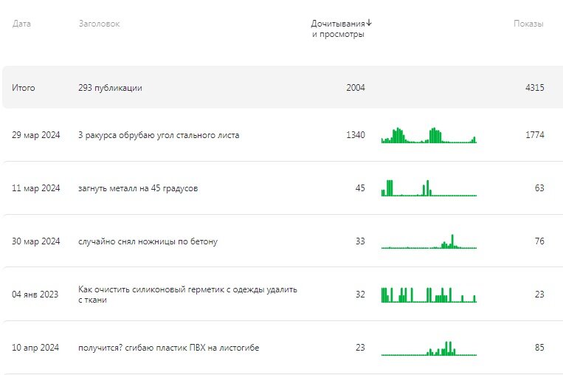Sort by Дочитывания и просмотры column
This screenshot has width=563, height=375.
click(x=338, y=29)
